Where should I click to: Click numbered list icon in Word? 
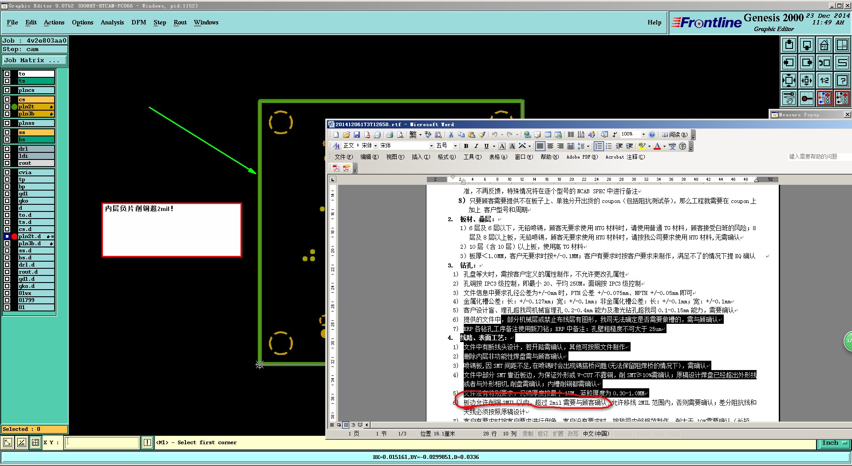pyautogui.click(x=599, y=146)
